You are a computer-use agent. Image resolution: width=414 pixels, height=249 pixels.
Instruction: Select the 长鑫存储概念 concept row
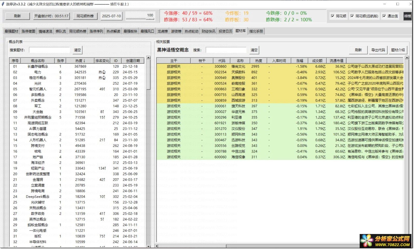pyautogui.click(x=77, y=66)
